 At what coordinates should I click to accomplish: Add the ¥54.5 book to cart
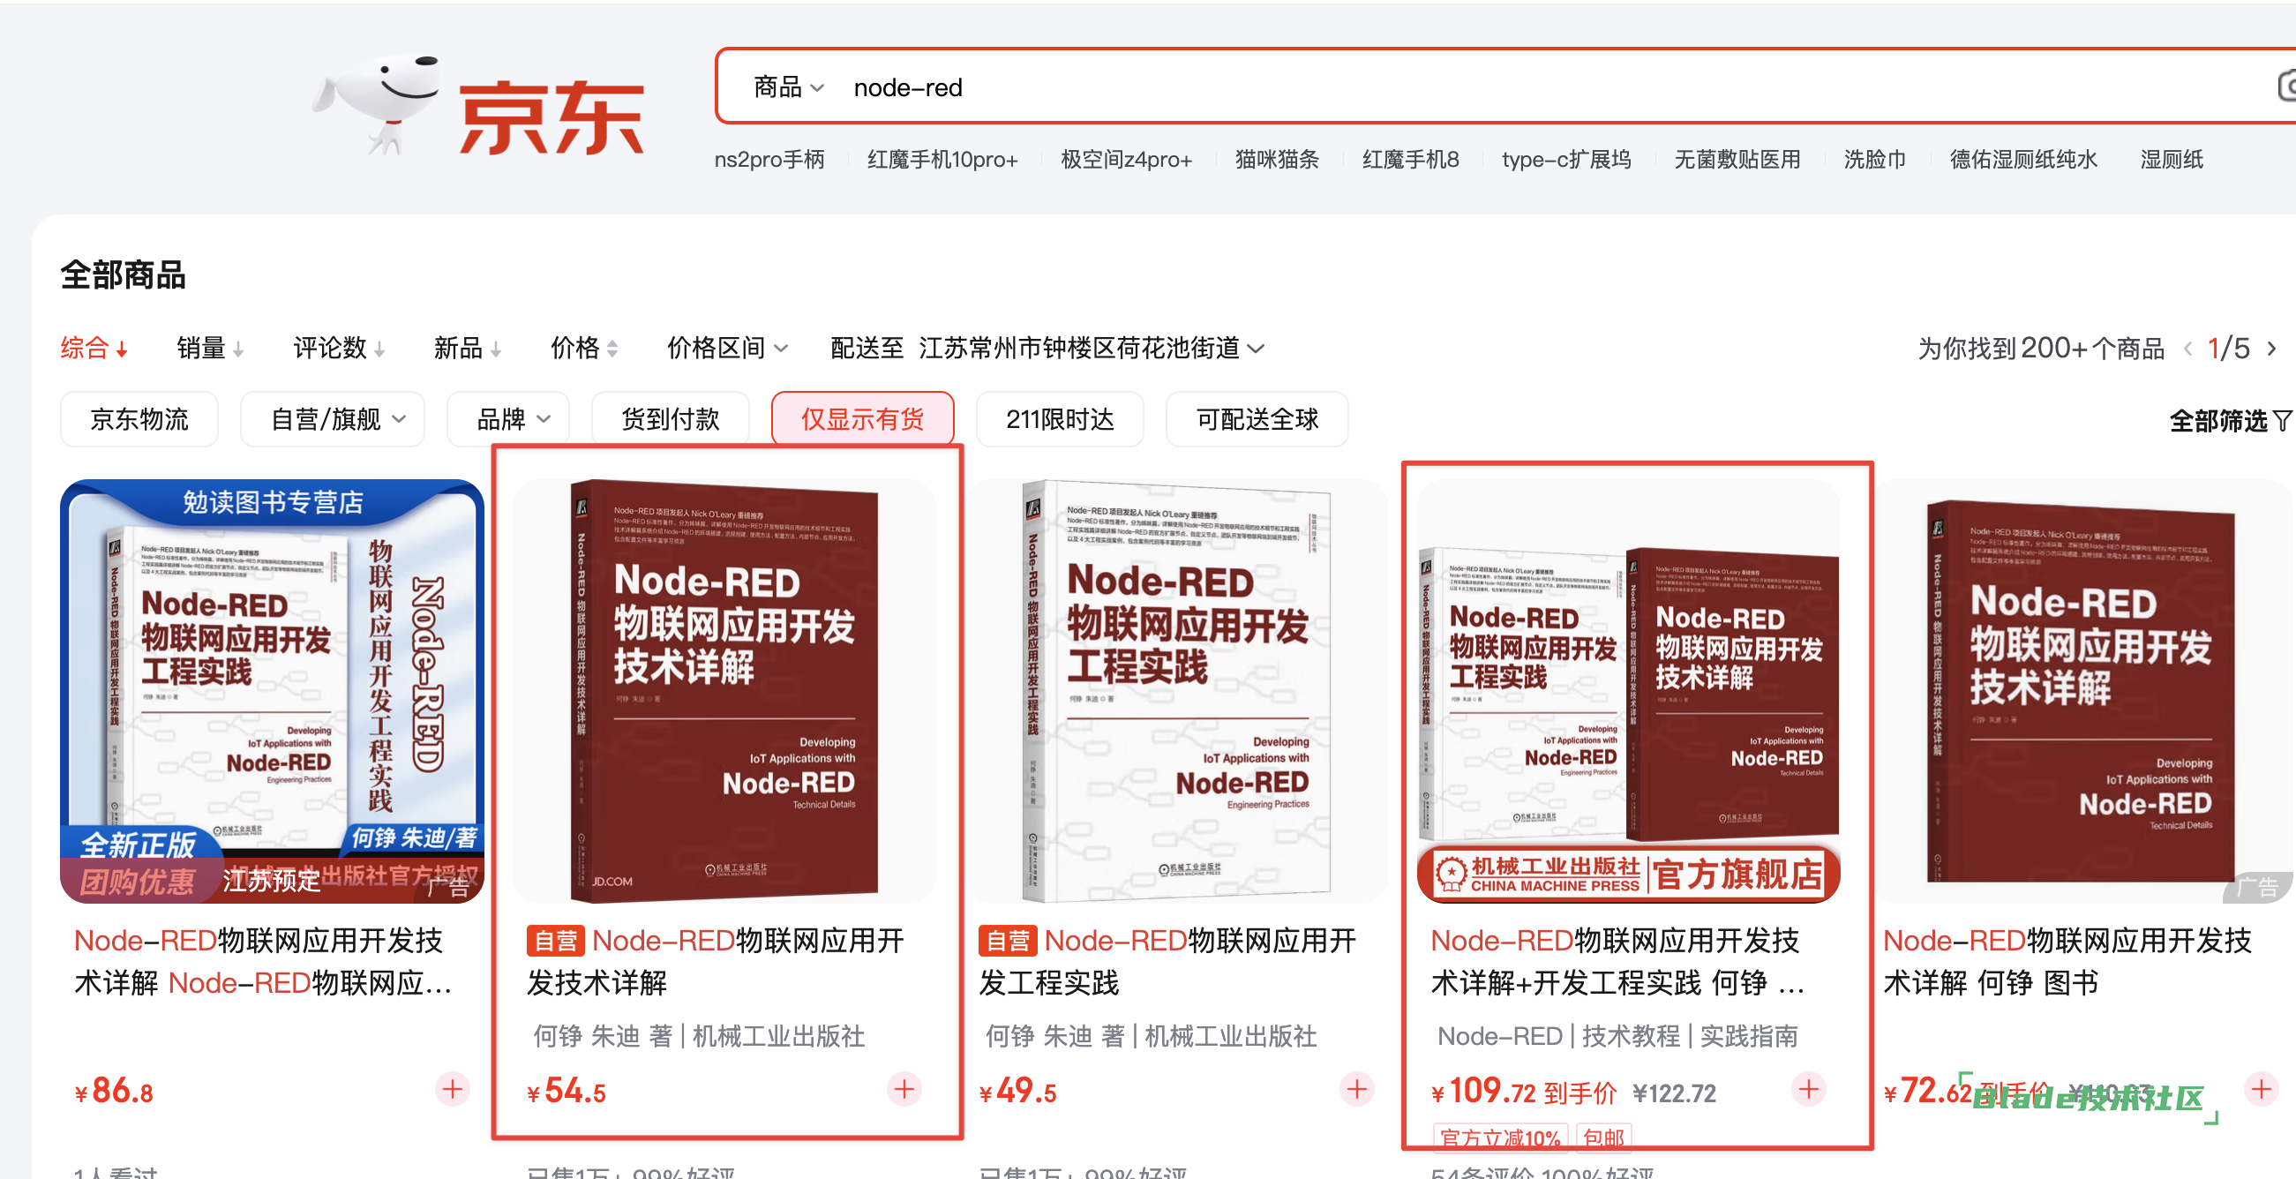[904, 1089]
